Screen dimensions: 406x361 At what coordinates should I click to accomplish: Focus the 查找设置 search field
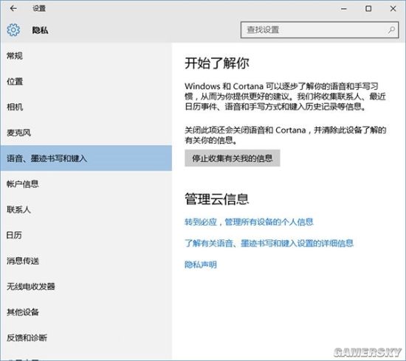[319, 30]
